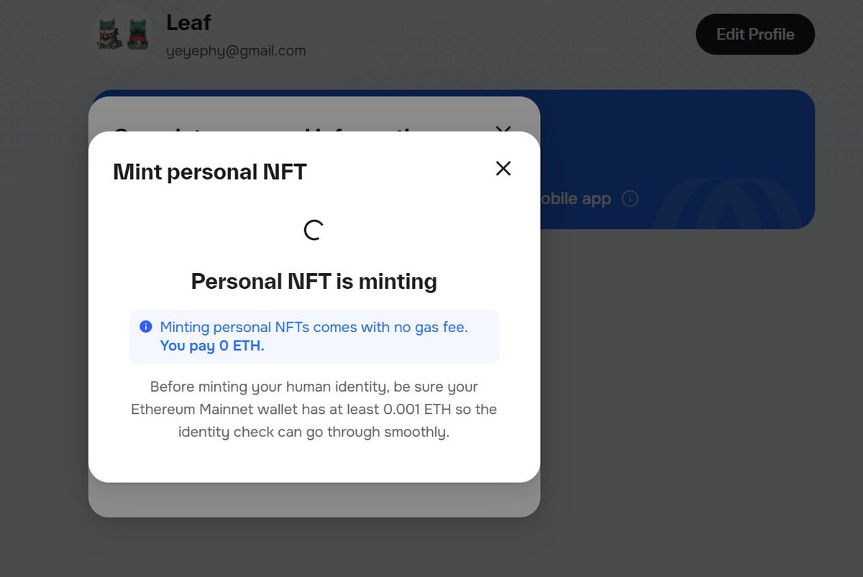Close the partially hidden dialog behind
Viewport: 863px width, 577px height.
[503, 129]
